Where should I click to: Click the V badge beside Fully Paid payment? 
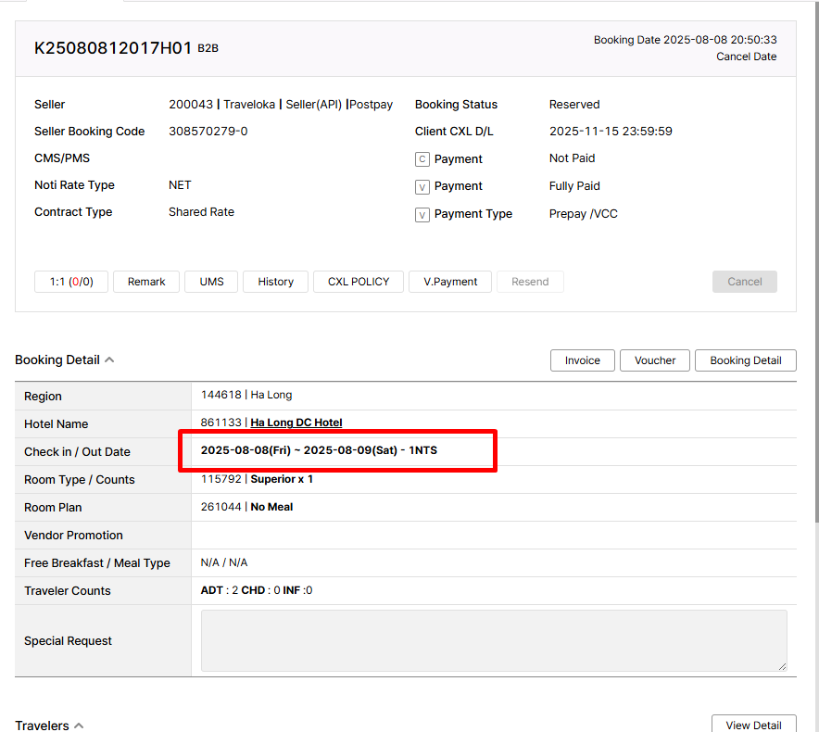(422, 186)
